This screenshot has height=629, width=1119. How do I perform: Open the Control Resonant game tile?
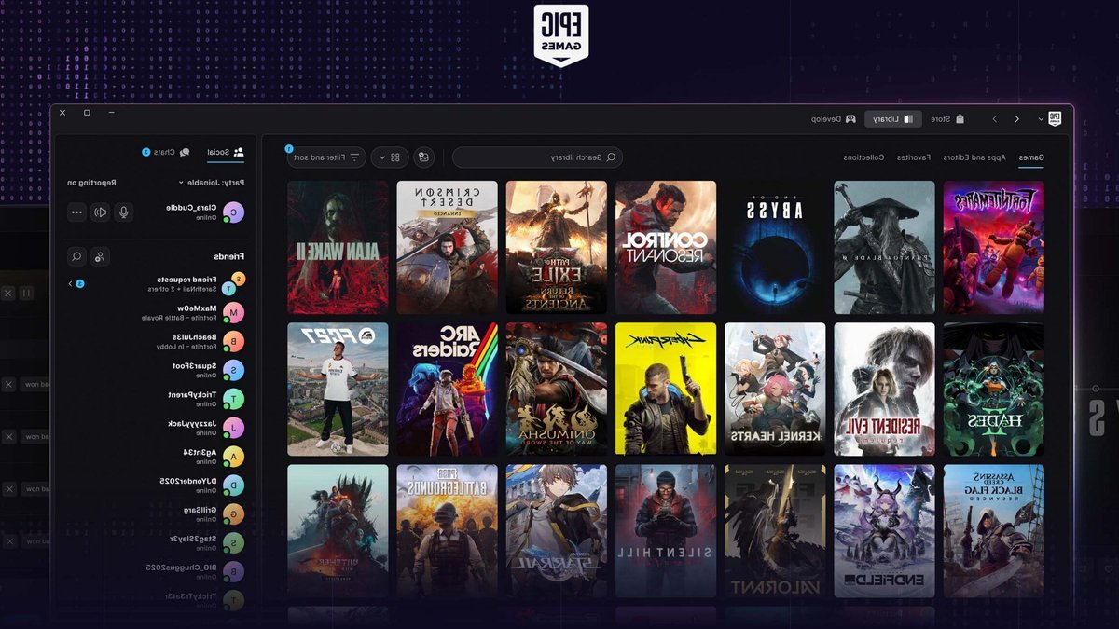[666, 247]
